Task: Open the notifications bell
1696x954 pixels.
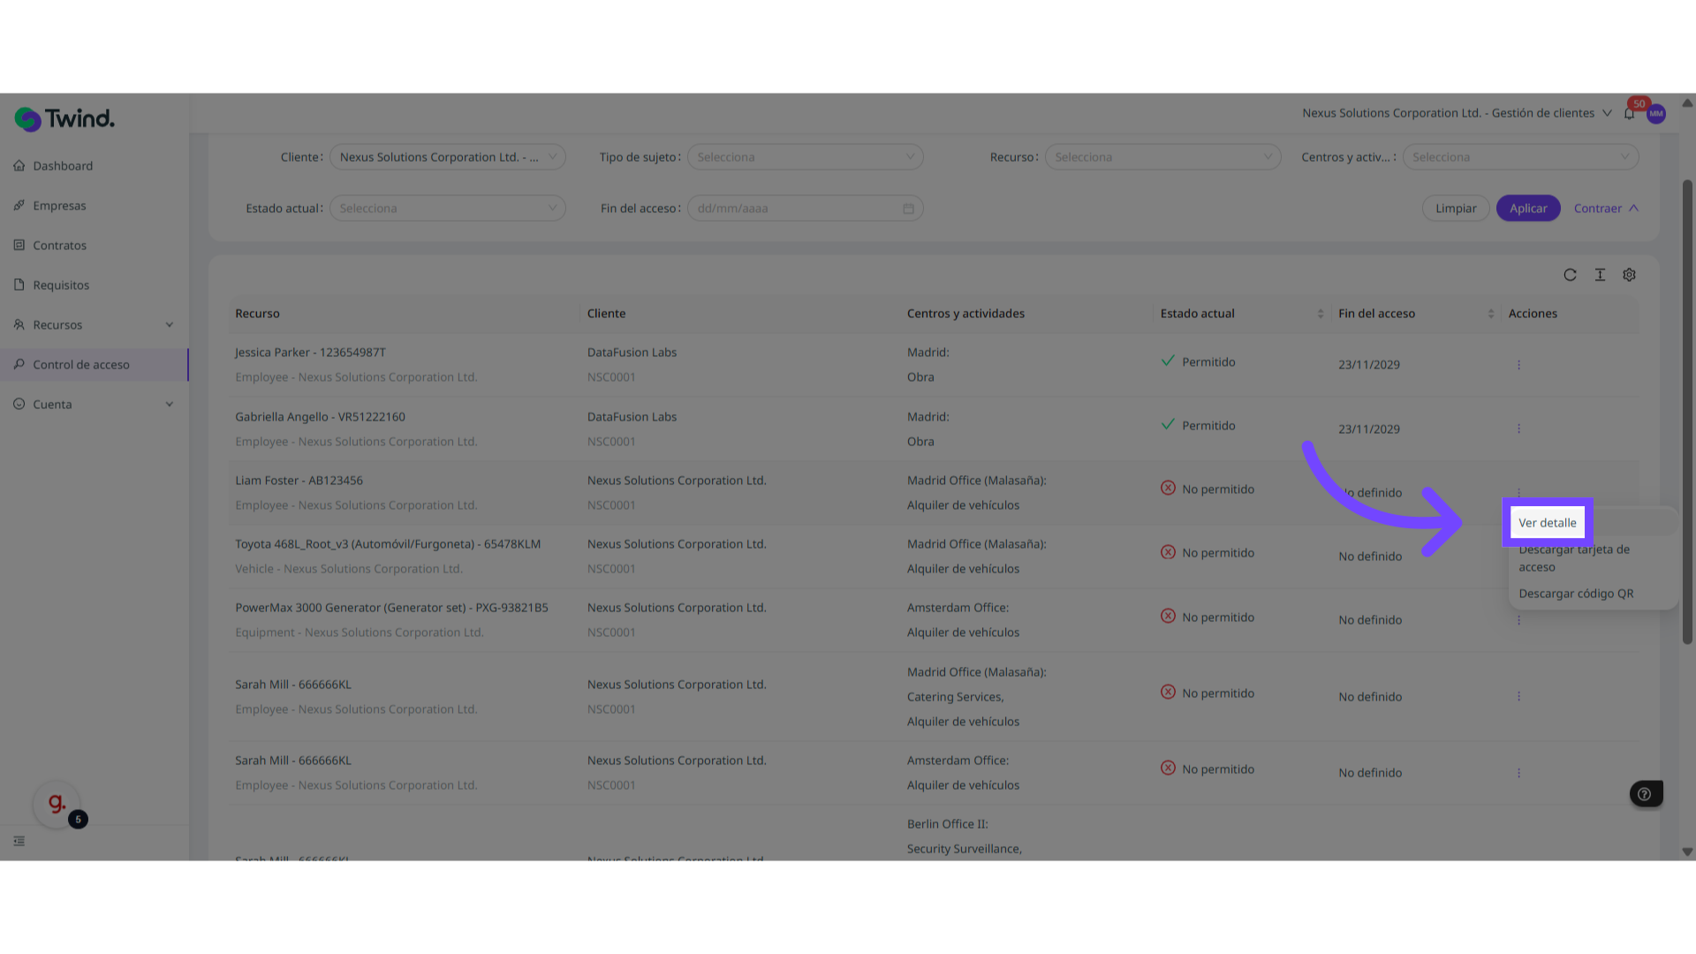Action: pyautogui.click(x=1629, y=114)
